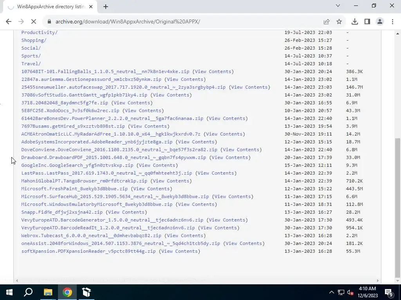Bookmark this page with the star

click(339, 22)
